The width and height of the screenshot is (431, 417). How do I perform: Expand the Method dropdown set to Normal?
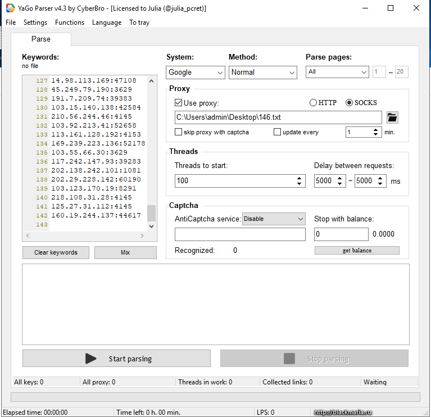263,72
